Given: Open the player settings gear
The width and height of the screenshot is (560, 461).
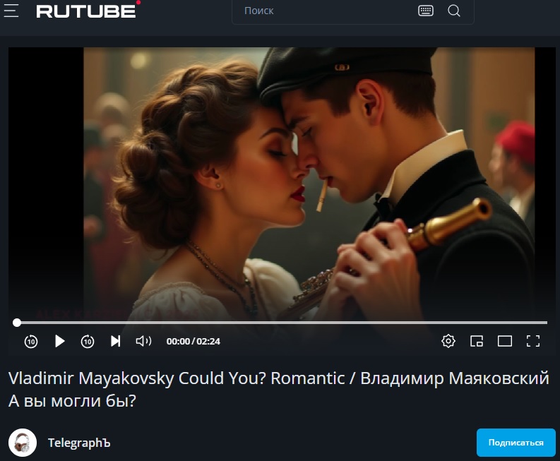Looking at the screenshot, I should [x=448, y=341].
